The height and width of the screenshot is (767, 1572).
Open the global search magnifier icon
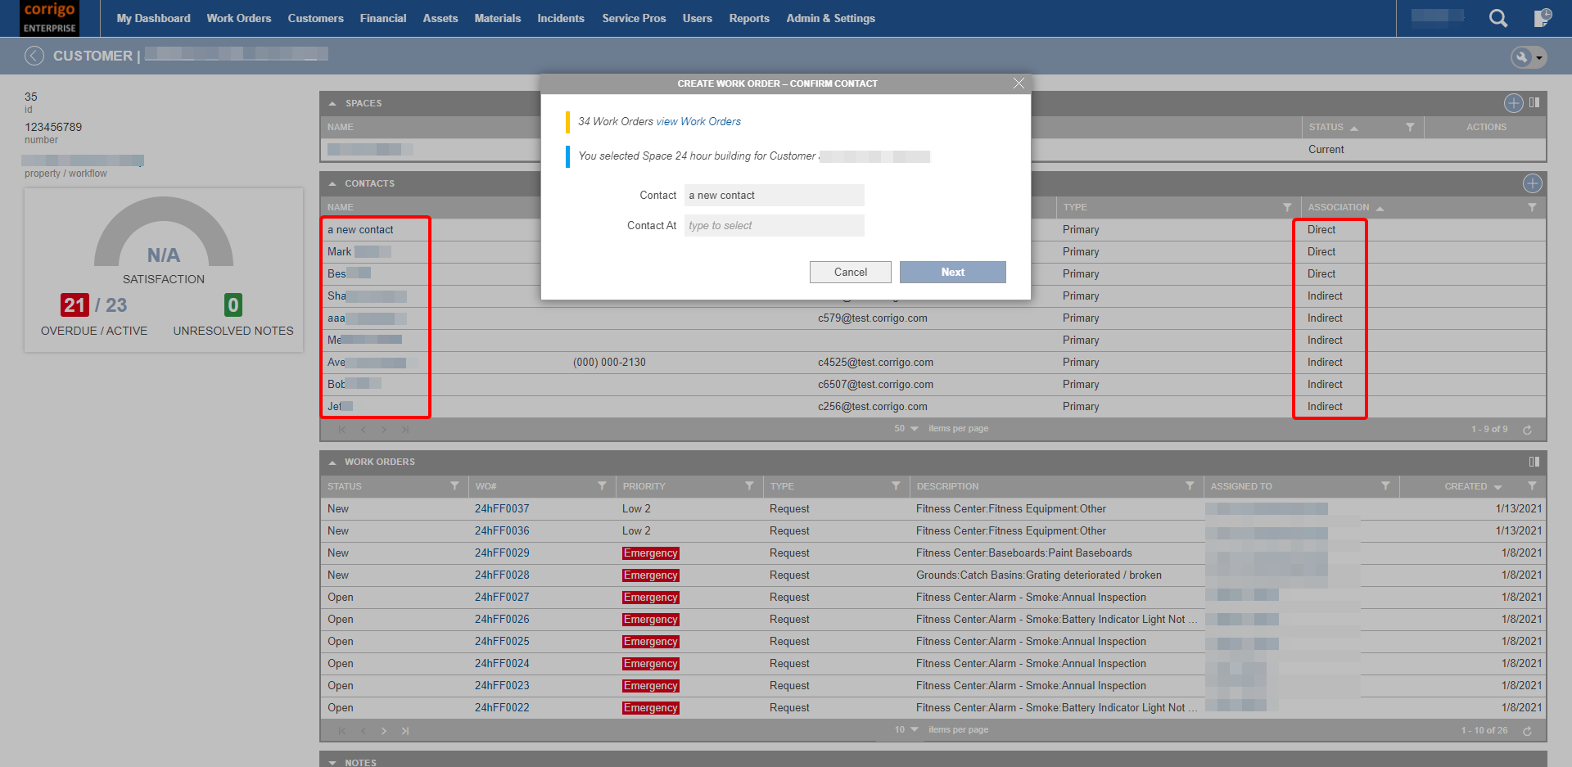(1498, 18)
